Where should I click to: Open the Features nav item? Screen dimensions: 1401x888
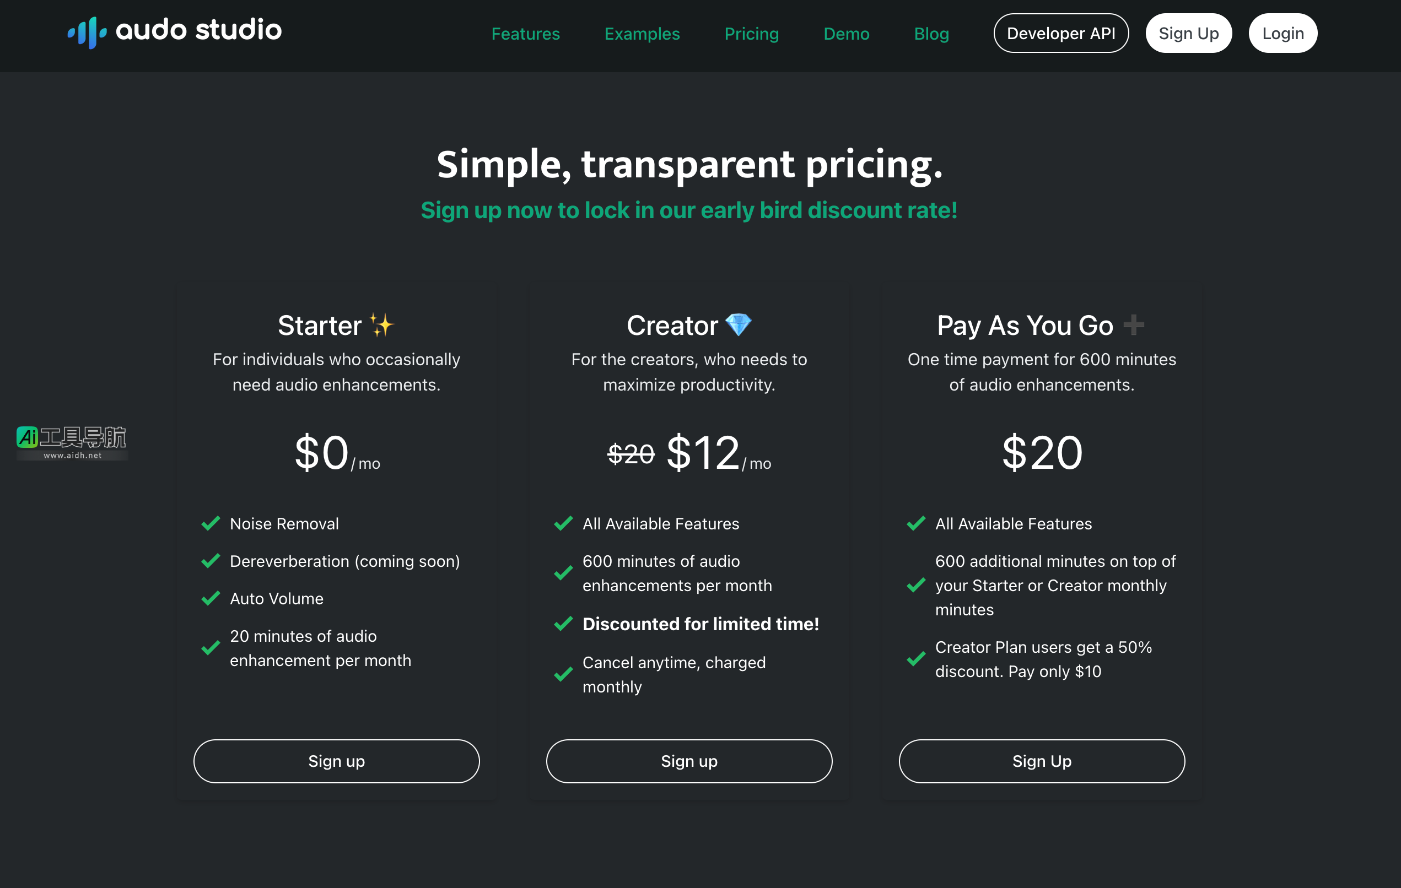(x=525, y=34)
